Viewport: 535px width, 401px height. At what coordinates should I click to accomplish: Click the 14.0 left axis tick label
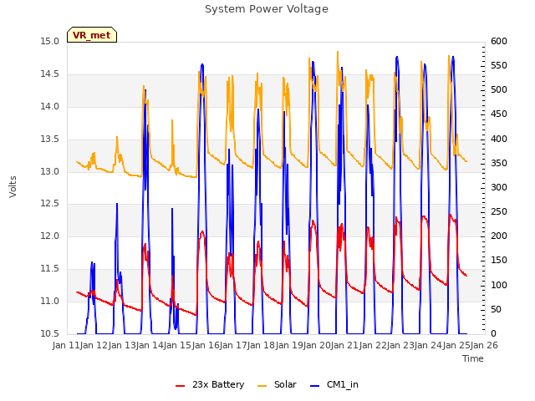[50, 106]
